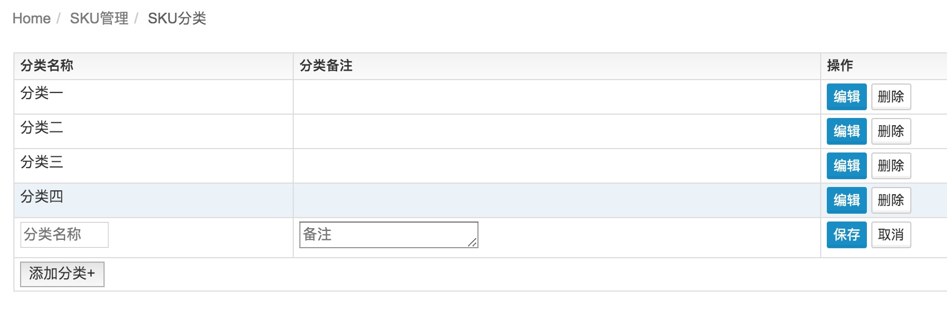Select the 分类二 name cell

tap(42, 128)
